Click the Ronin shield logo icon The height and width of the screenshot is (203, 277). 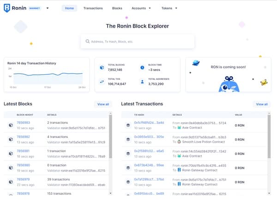click(x=7, y=8)
